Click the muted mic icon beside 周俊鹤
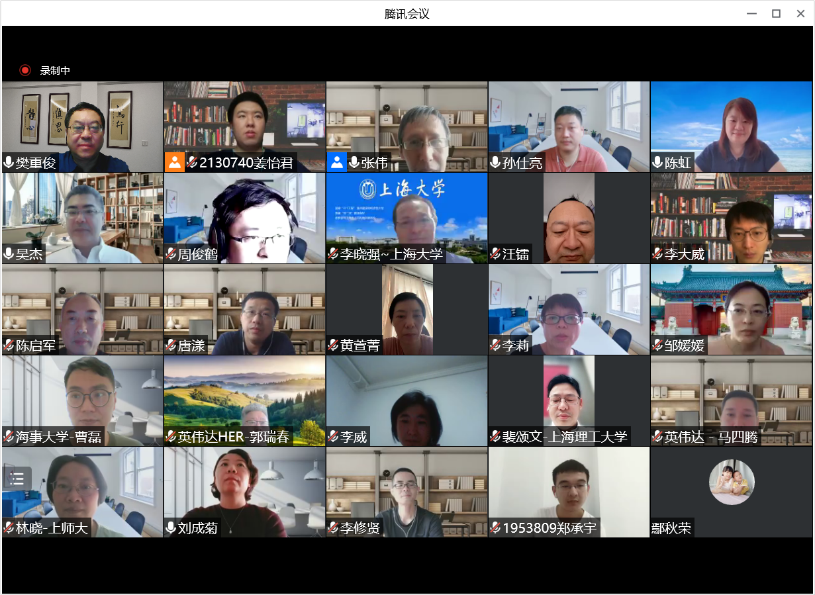The height and width of the screenshot is (595, 815). click(x=171, y=254)
